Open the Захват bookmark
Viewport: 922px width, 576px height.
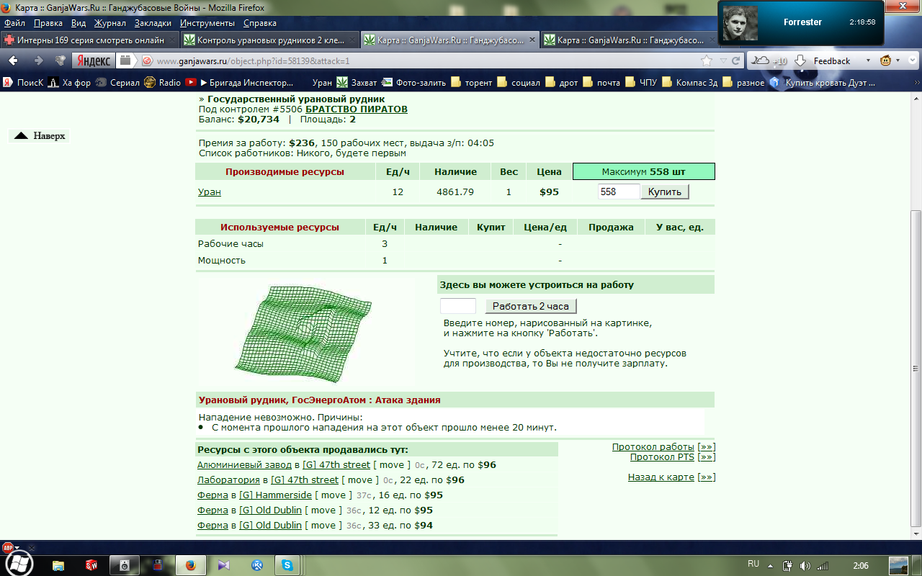click(357, 83)
